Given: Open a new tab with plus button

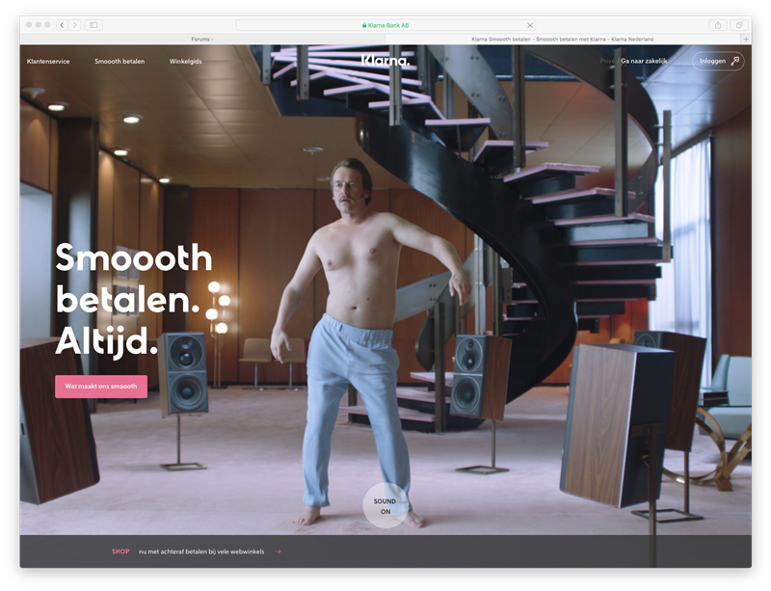Looking at the screenshot, I should 745,39.
